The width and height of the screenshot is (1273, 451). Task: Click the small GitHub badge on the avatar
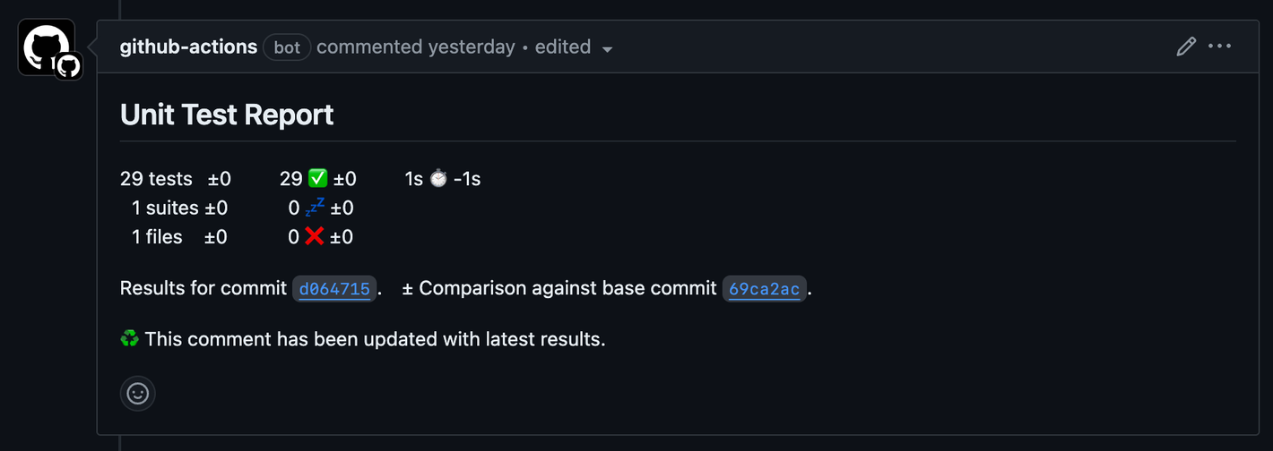[69, 65]
